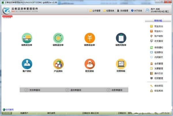The image size is (173, 116).
Task: Click 免费用户 in status bar
Action: tap(24, 113)
